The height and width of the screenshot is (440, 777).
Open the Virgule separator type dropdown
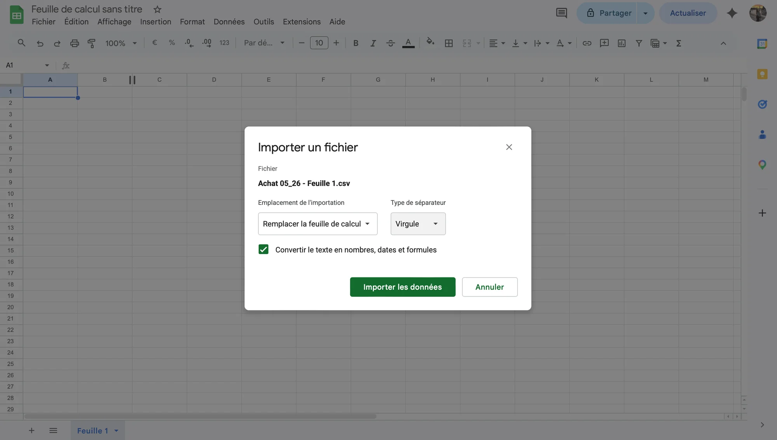click(x=418, y=223)
